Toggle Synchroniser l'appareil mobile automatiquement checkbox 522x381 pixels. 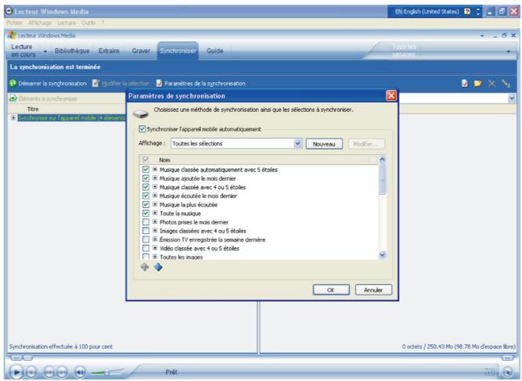coord(142,129)
